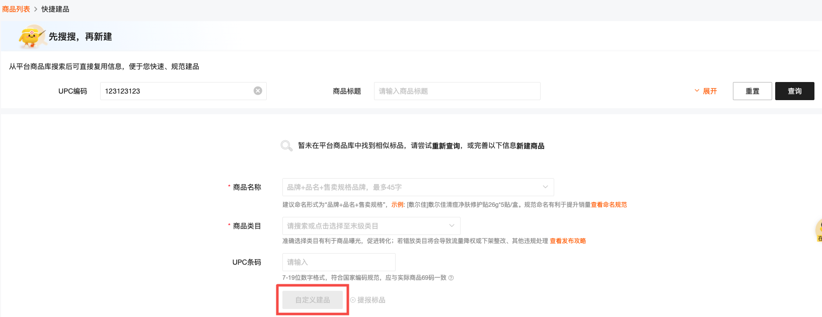Click the 自定义建品 button

[313, 300]
